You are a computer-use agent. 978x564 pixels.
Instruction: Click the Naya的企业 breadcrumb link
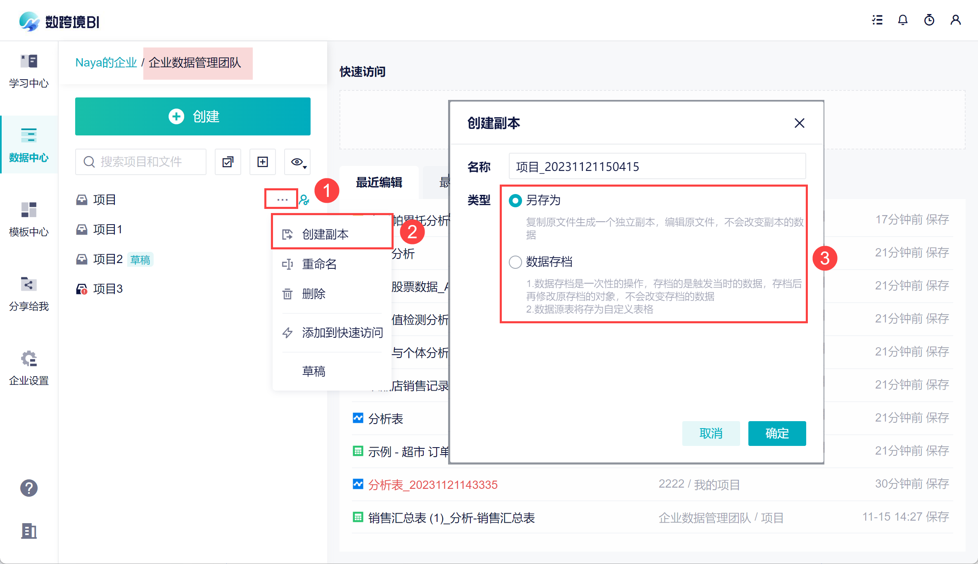click(x=106, y=63)
